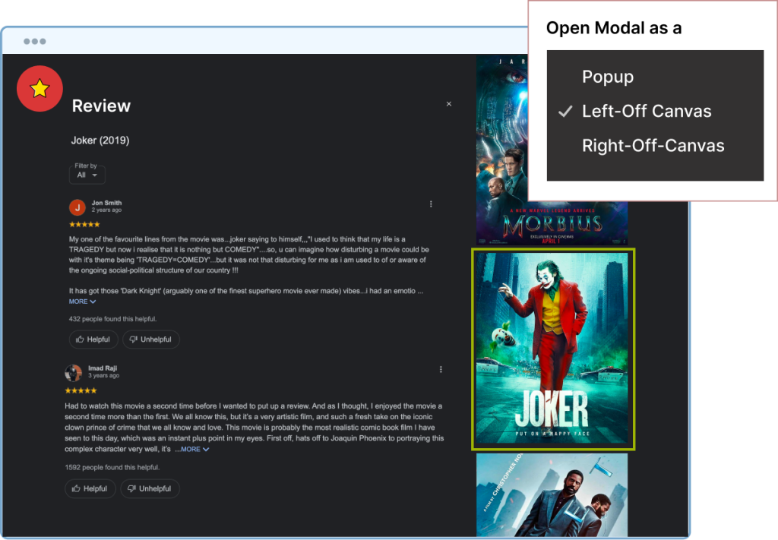Close the Review modal with the X
This screenshot has height=540, width=778.
pos(448,104)
